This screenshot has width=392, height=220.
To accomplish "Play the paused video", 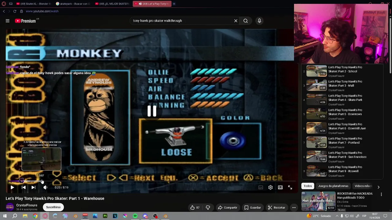I will 12,187.
